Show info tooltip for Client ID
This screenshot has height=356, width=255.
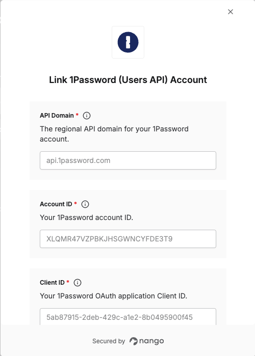[78, 283]
